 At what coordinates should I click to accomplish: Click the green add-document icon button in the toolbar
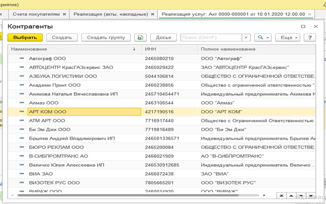(140, 37)
